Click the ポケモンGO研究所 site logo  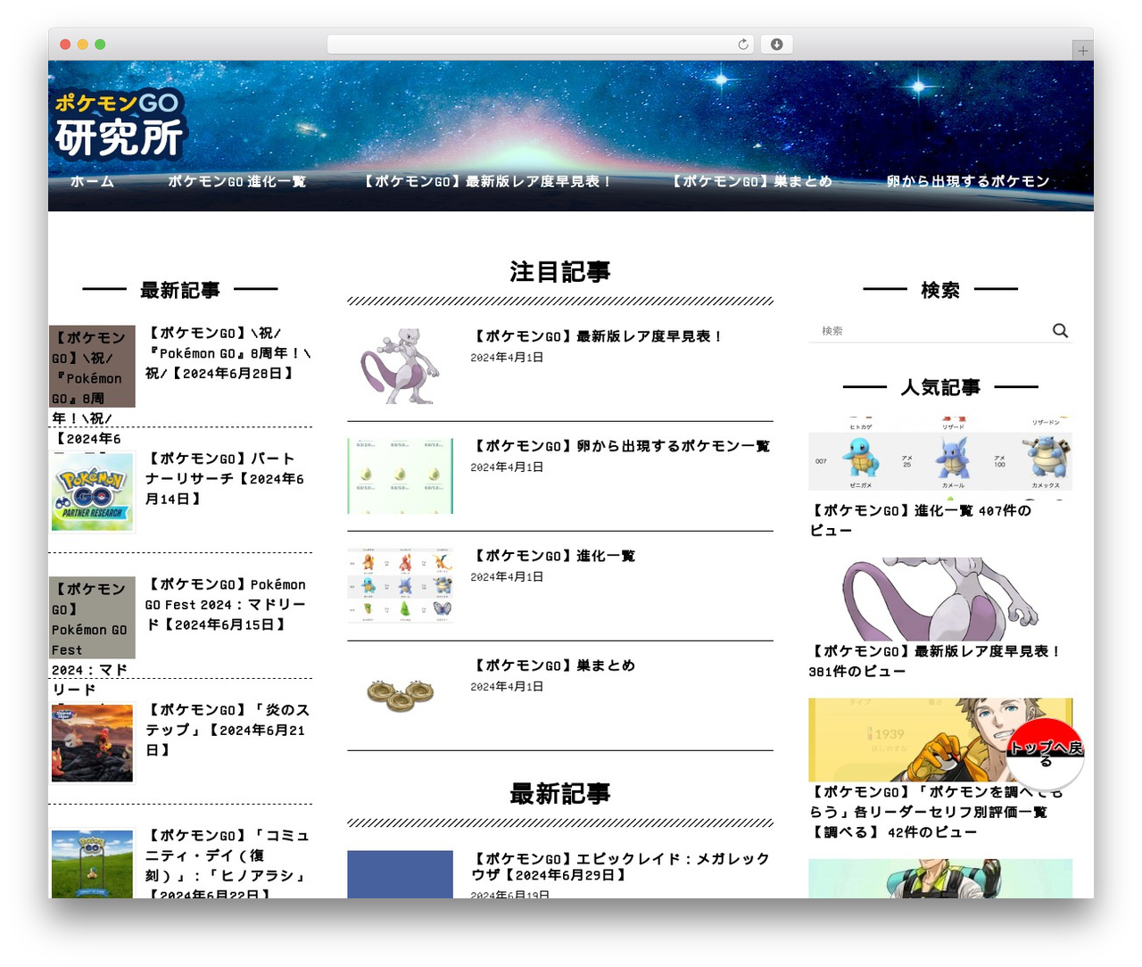(120, 124)
